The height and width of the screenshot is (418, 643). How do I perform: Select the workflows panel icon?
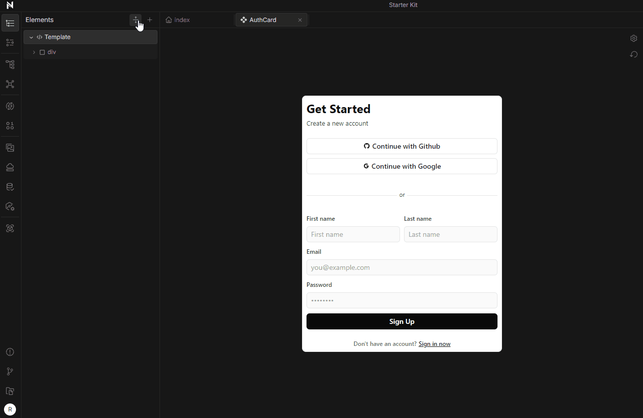coord(10,84)
